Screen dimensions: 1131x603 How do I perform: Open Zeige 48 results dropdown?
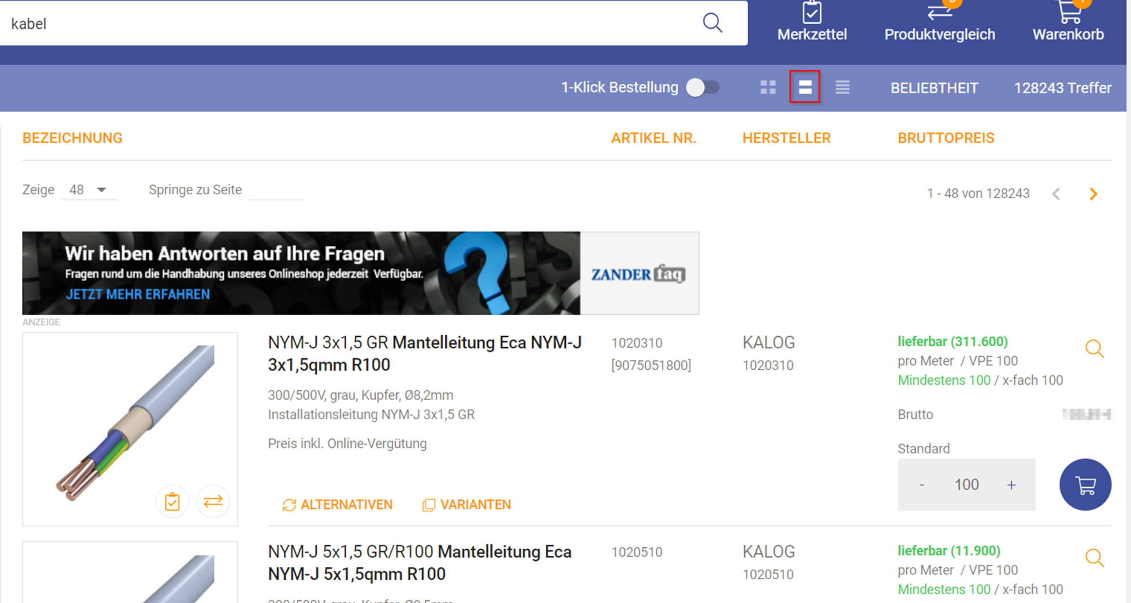pyautogui.click(x=89, y=190)
